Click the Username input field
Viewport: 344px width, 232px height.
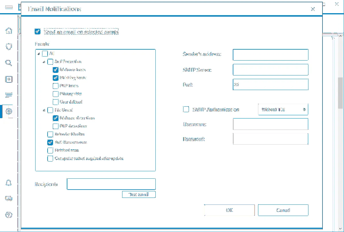click(x=271, y=124)
